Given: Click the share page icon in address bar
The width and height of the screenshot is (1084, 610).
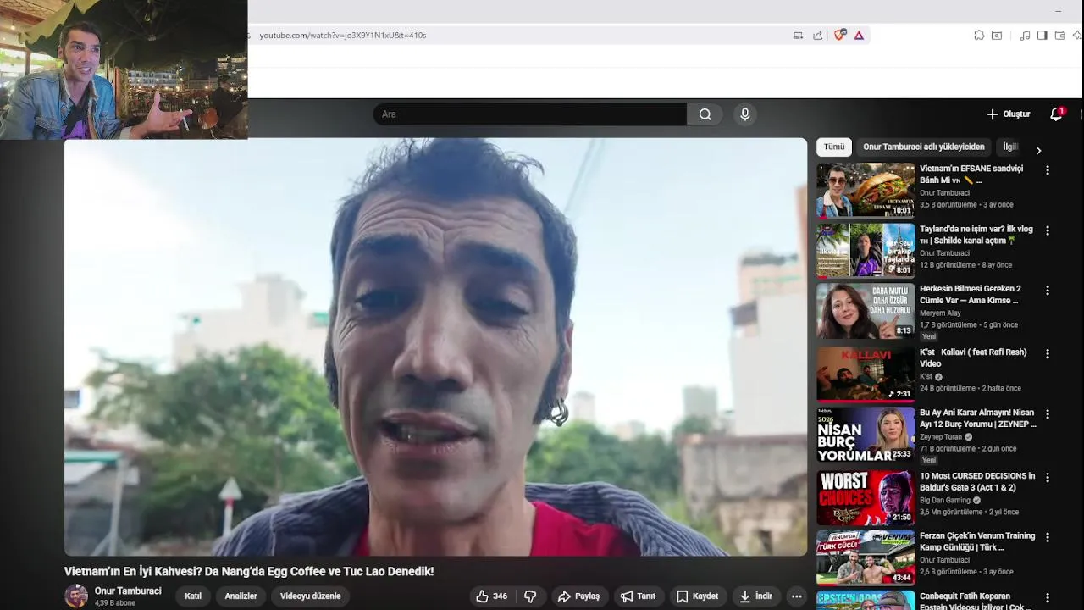Looking at the screenshot, I should coord(817,36).
